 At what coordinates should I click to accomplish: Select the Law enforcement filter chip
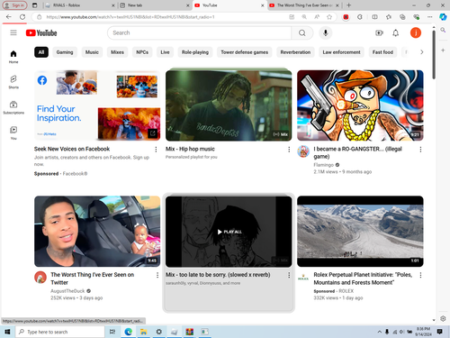(x=341, y=52)
